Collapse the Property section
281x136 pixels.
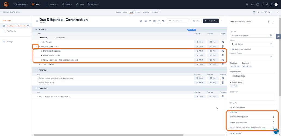pos(36,30)
